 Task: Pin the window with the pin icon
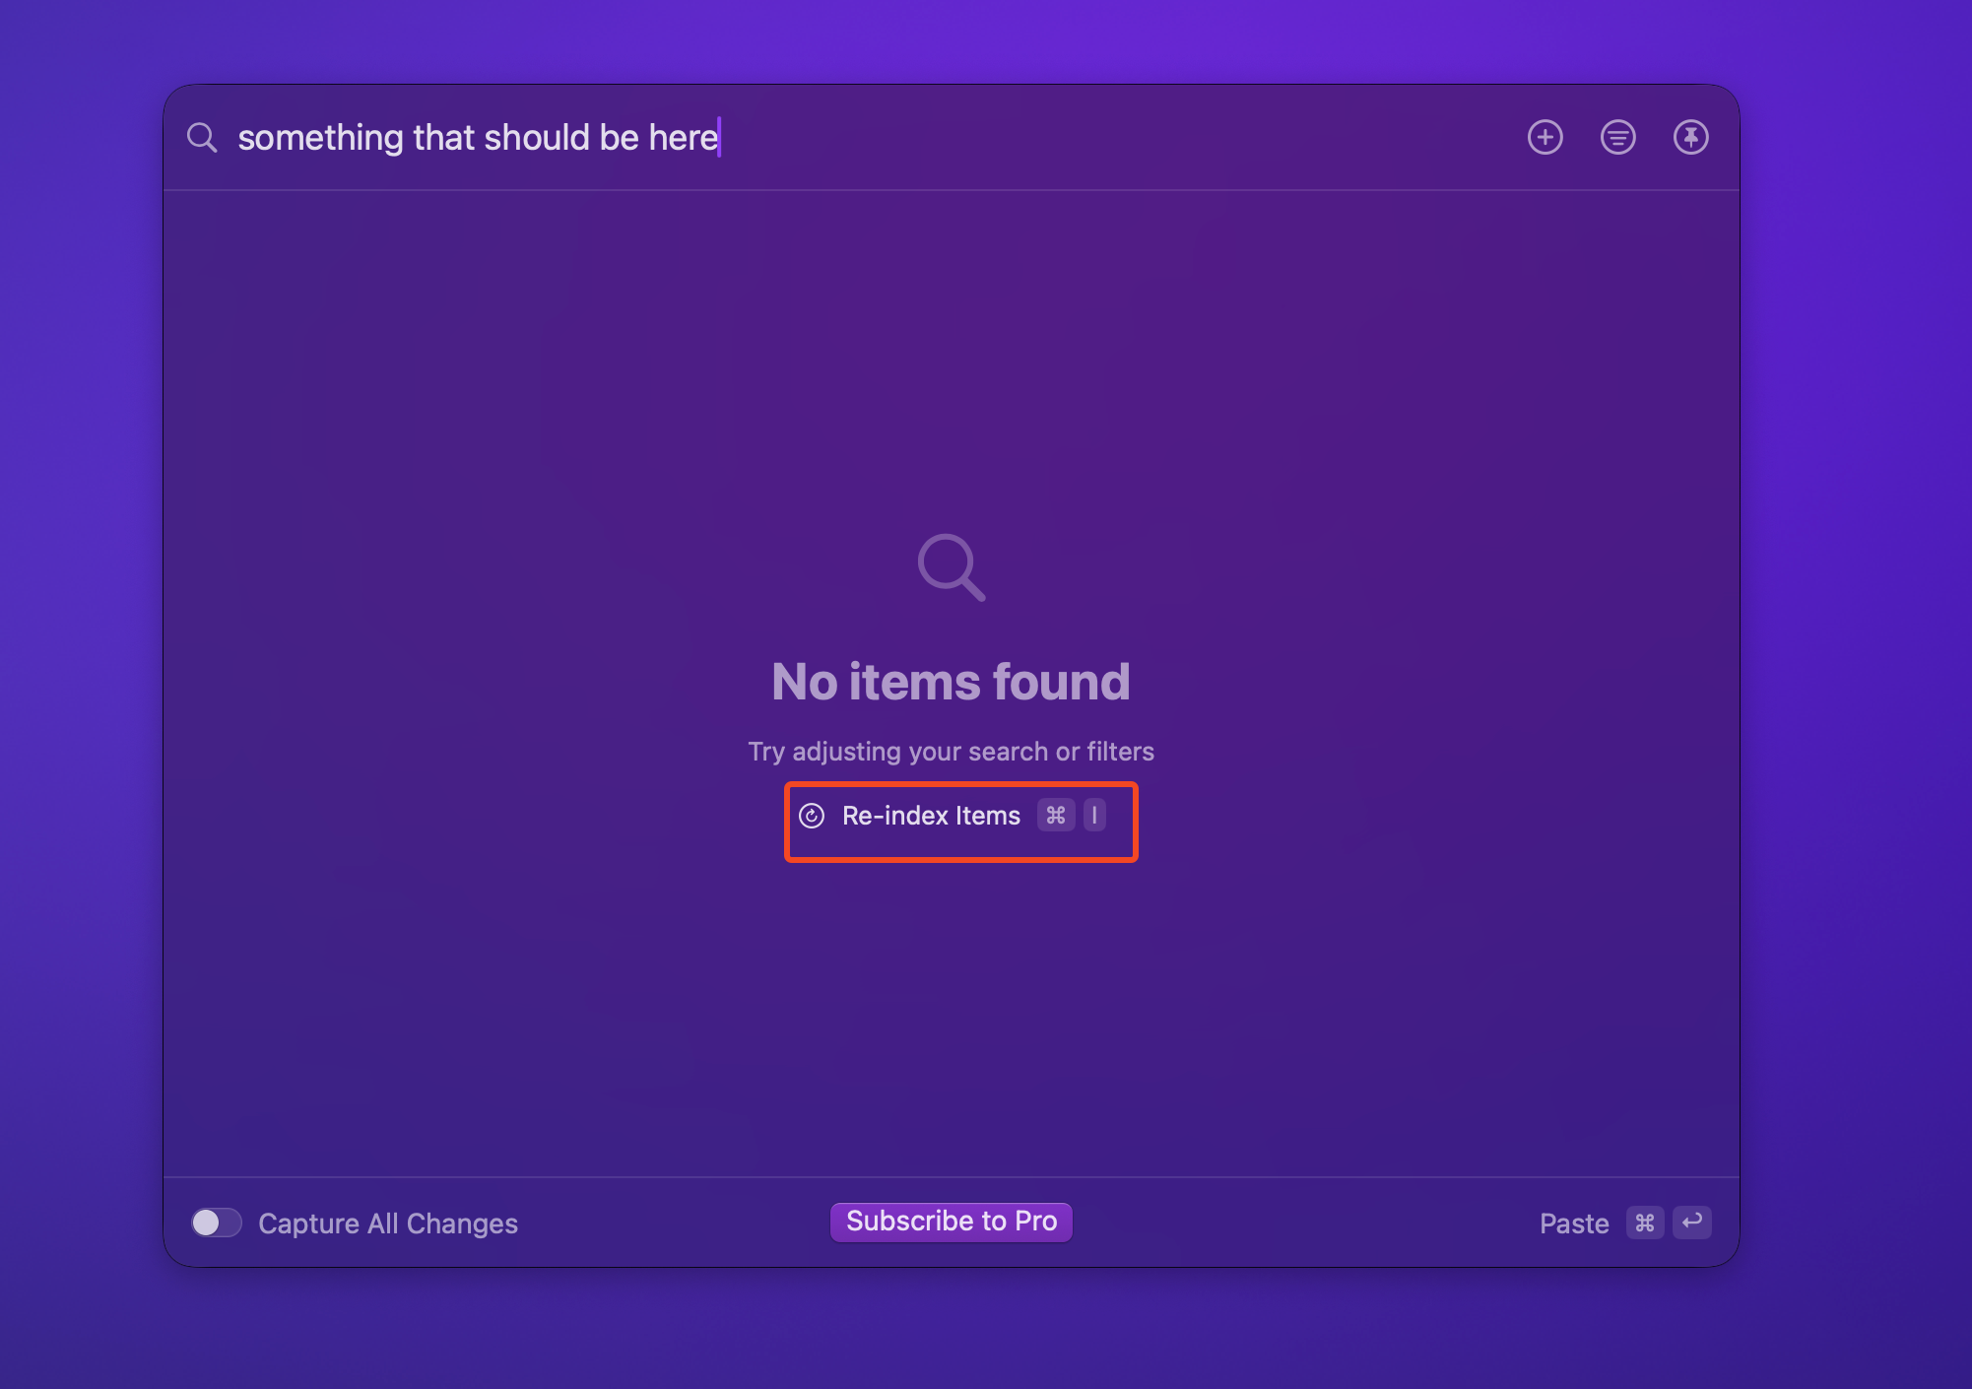point(1690,138)
